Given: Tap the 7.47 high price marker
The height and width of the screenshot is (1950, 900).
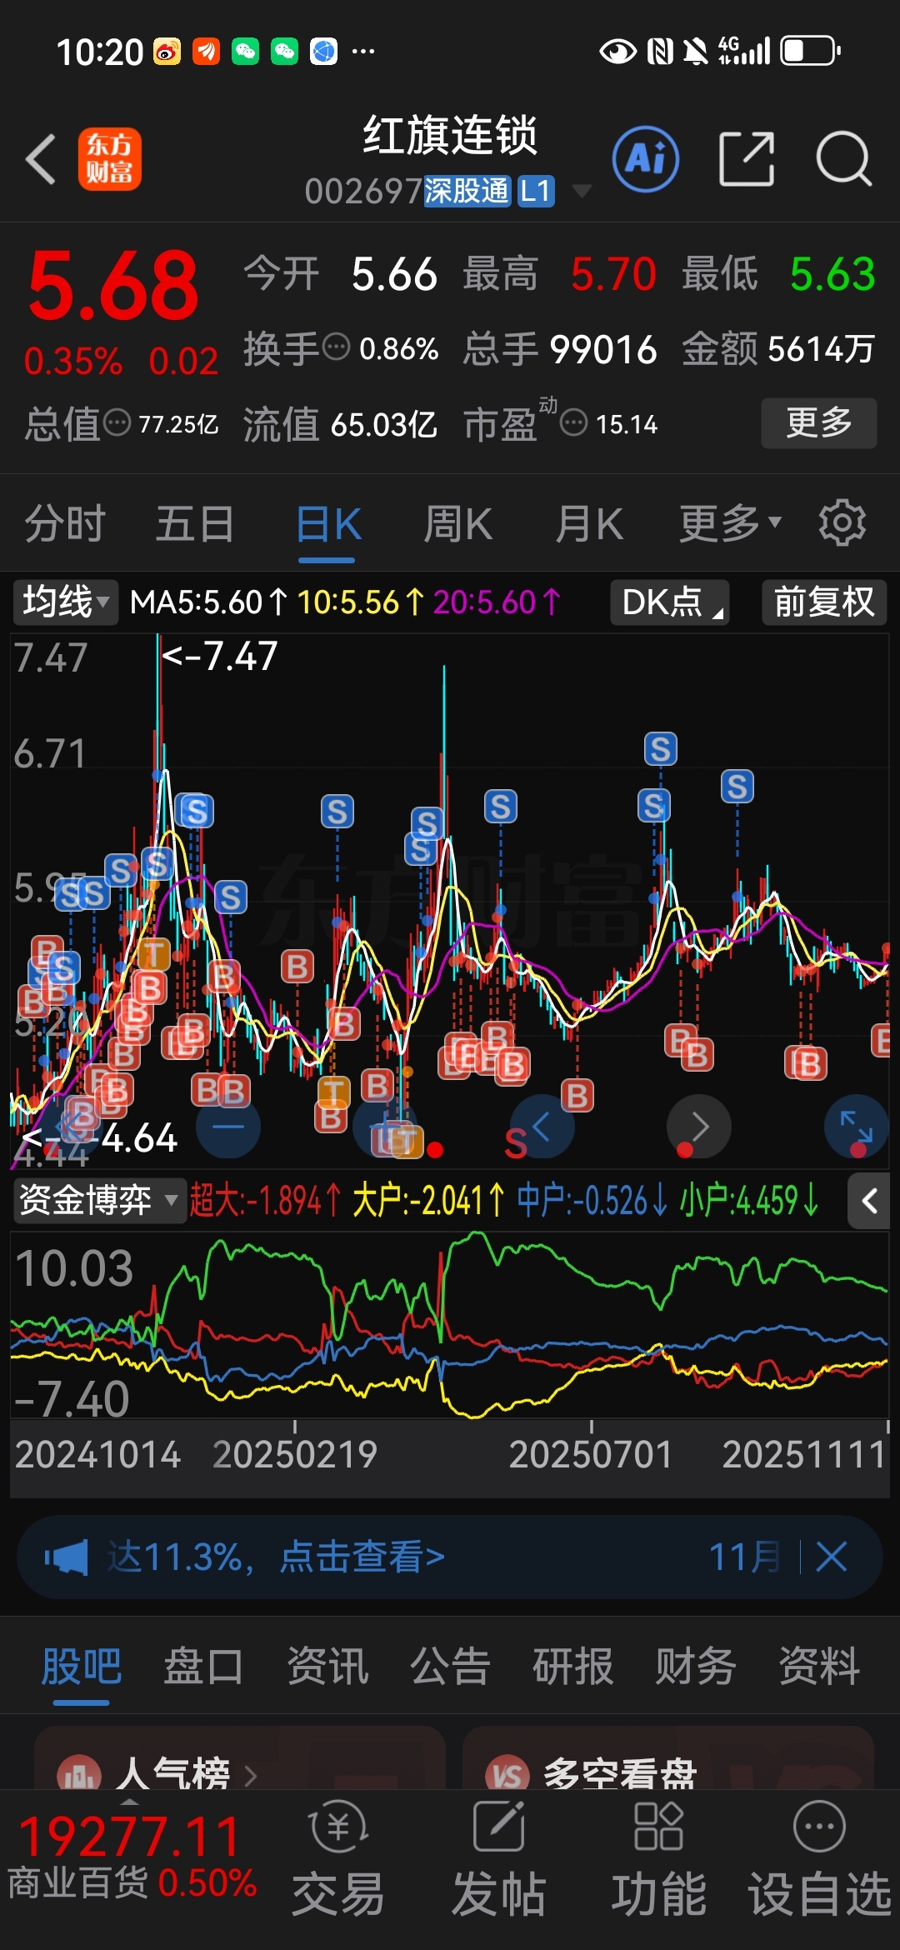Looking at the screenshot, I should pyautogui.click(x=219, y=656).
